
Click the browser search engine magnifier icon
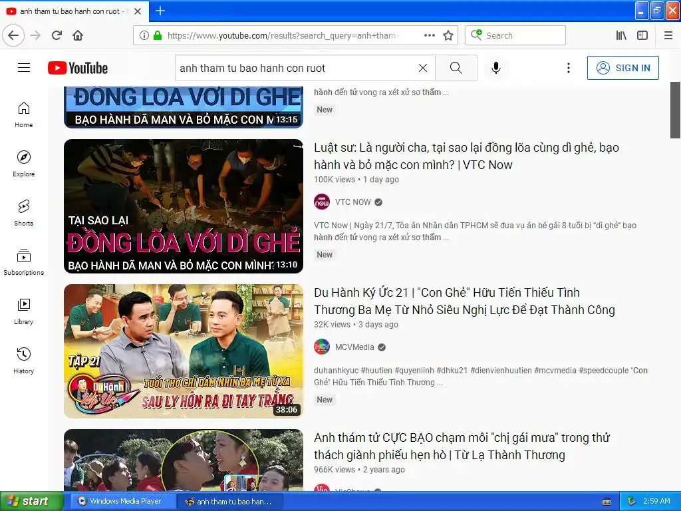coord(476,35)
